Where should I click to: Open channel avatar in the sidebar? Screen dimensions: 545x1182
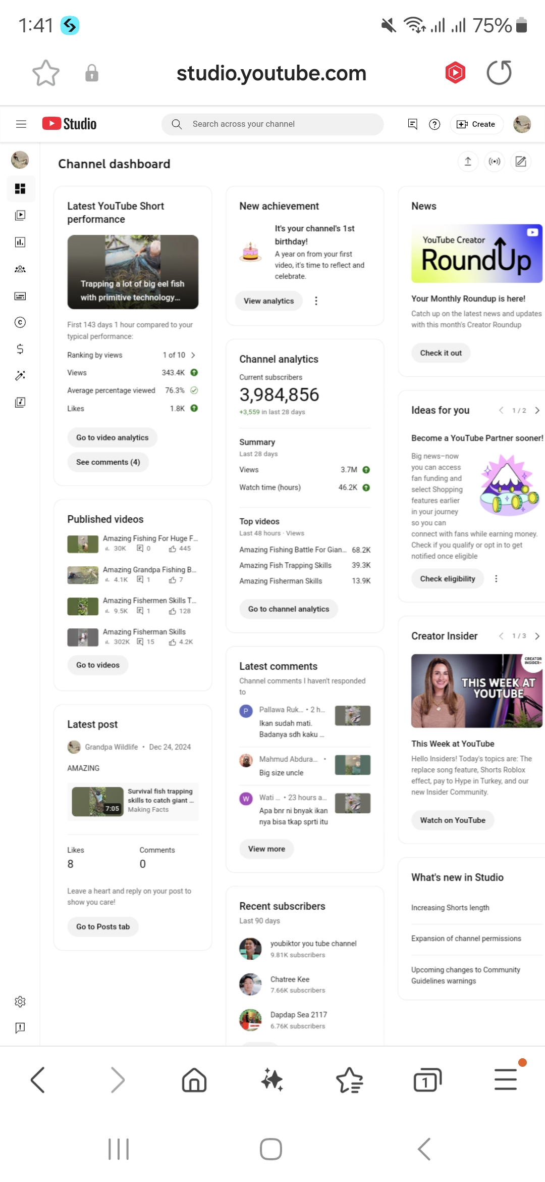point(20,160)
